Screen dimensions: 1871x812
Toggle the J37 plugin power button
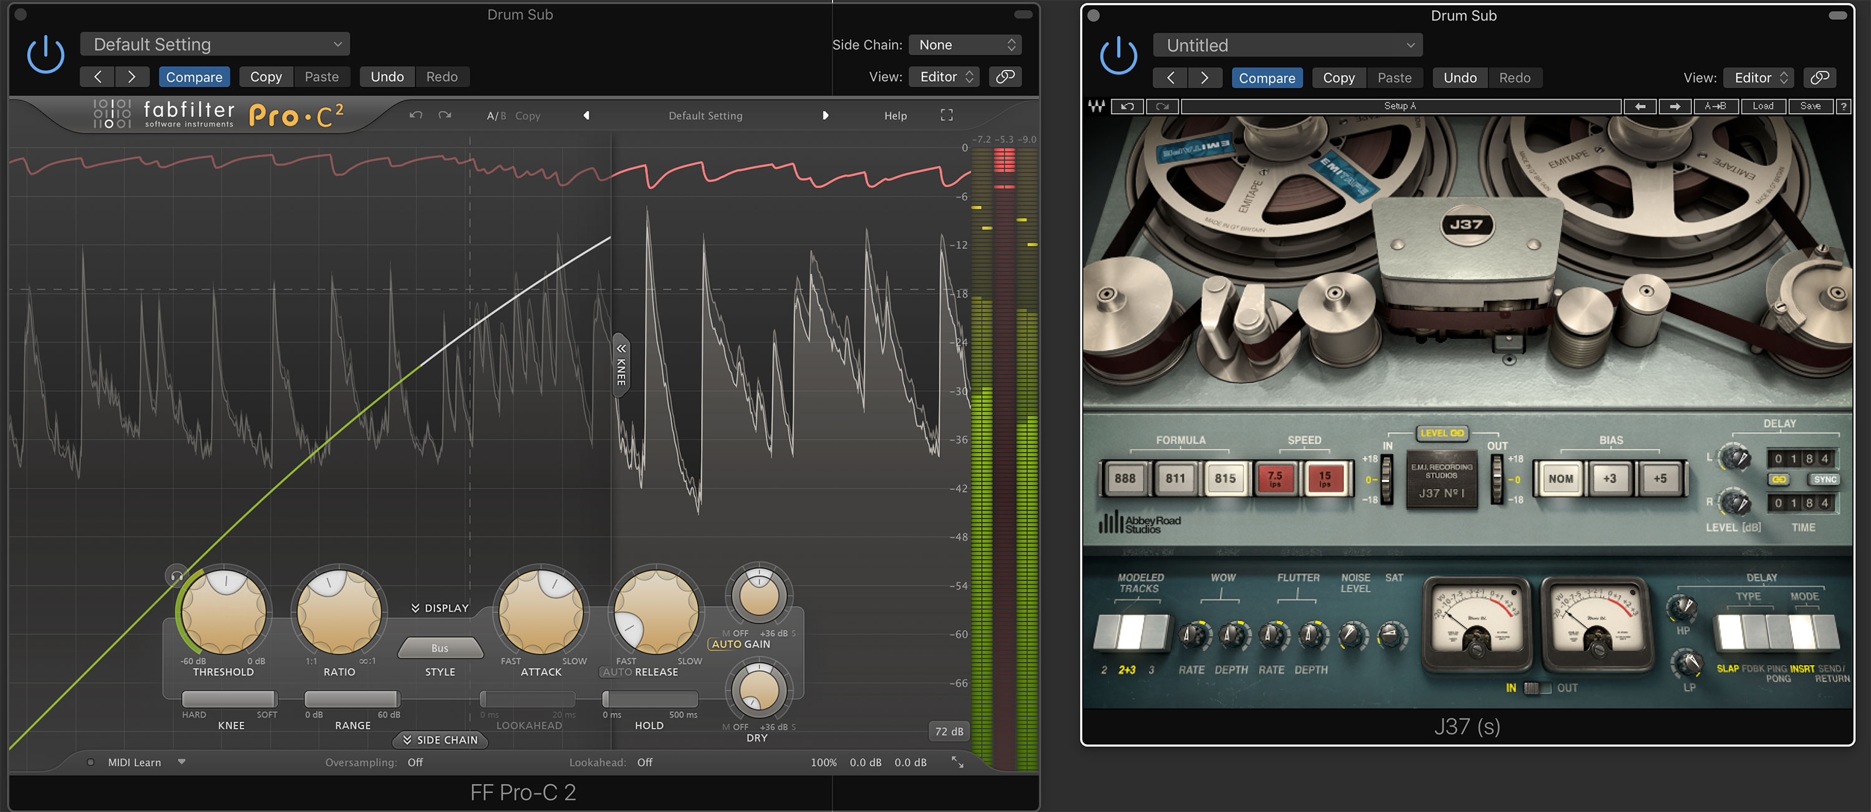[1118, 56]
